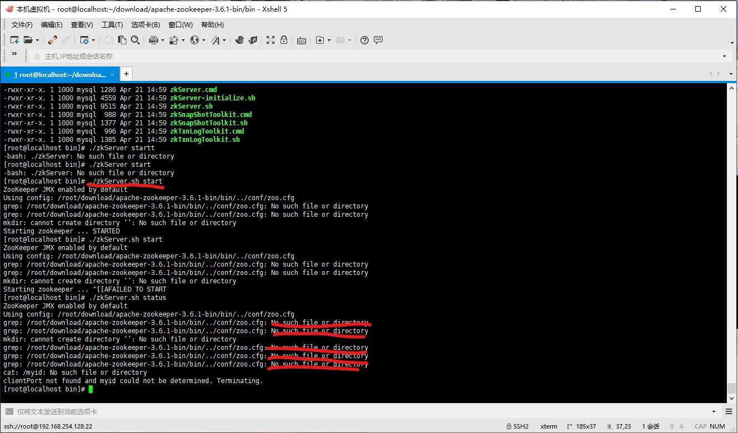Create a new session with the toolbar icon
The image size is (738, 433).
15,40
